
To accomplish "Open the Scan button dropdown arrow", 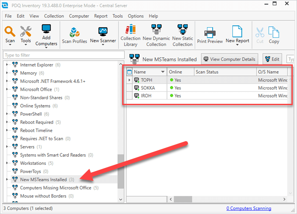I will 10,45.
